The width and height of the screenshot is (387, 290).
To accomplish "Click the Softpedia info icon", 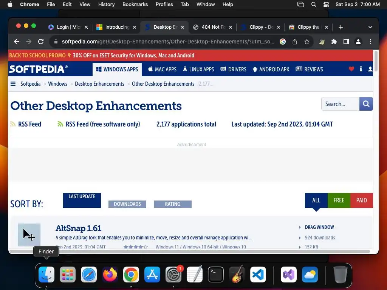I will (x=361, y=69).
